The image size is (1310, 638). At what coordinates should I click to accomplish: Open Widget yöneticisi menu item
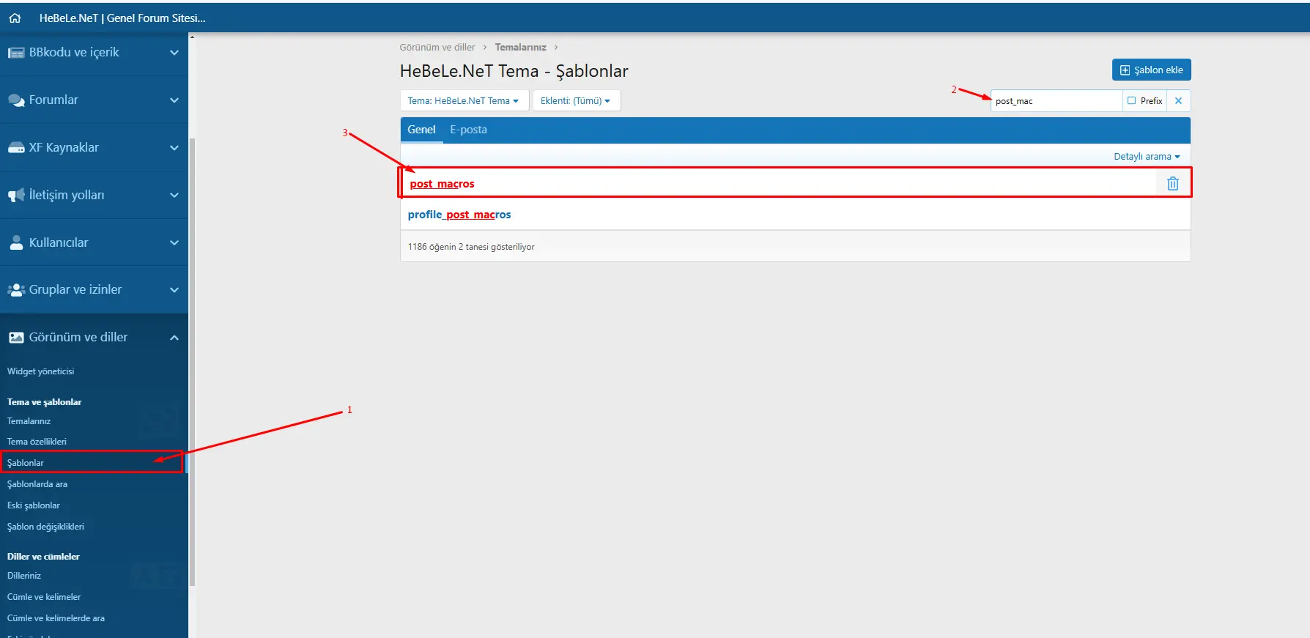(41, 371)
